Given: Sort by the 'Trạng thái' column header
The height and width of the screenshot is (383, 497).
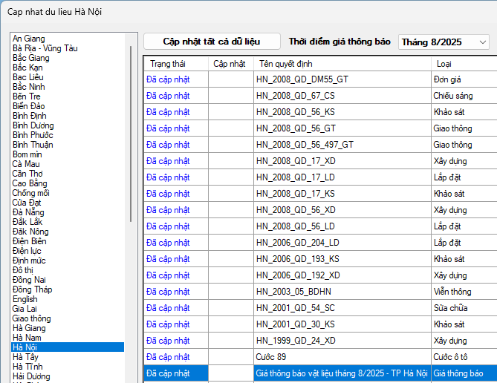Looking at the screenshot, I should point(167,64).
